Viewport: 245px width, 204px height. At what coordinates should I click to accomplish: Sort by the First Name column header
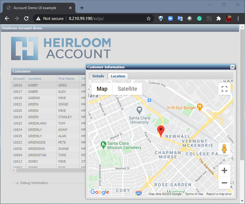coord(68,79)
